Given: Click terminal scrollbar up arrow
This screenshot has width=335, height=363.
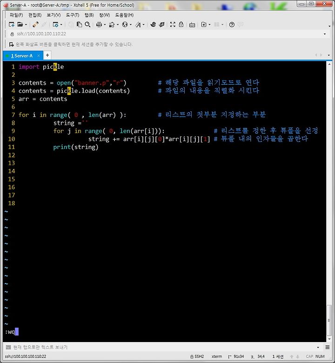Looking at the screenshot, I should pos(329,64).
